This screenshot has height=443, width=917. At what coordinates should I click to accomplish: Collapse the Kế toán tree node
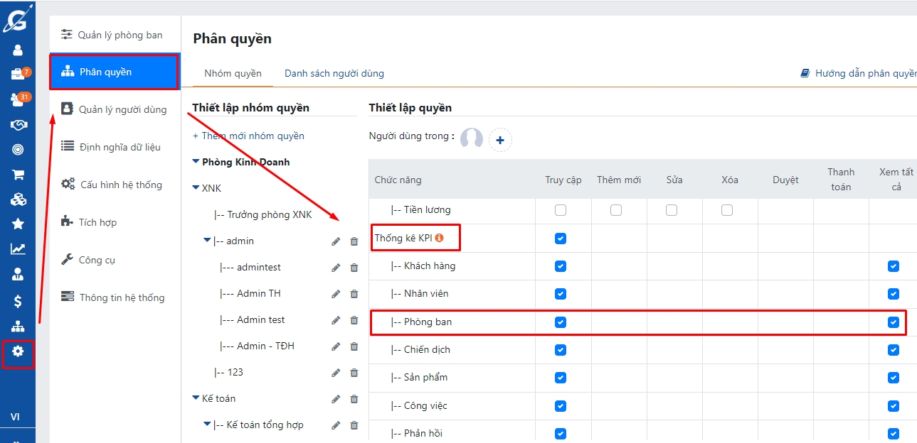pyautogui.click(x=196, y=398)
